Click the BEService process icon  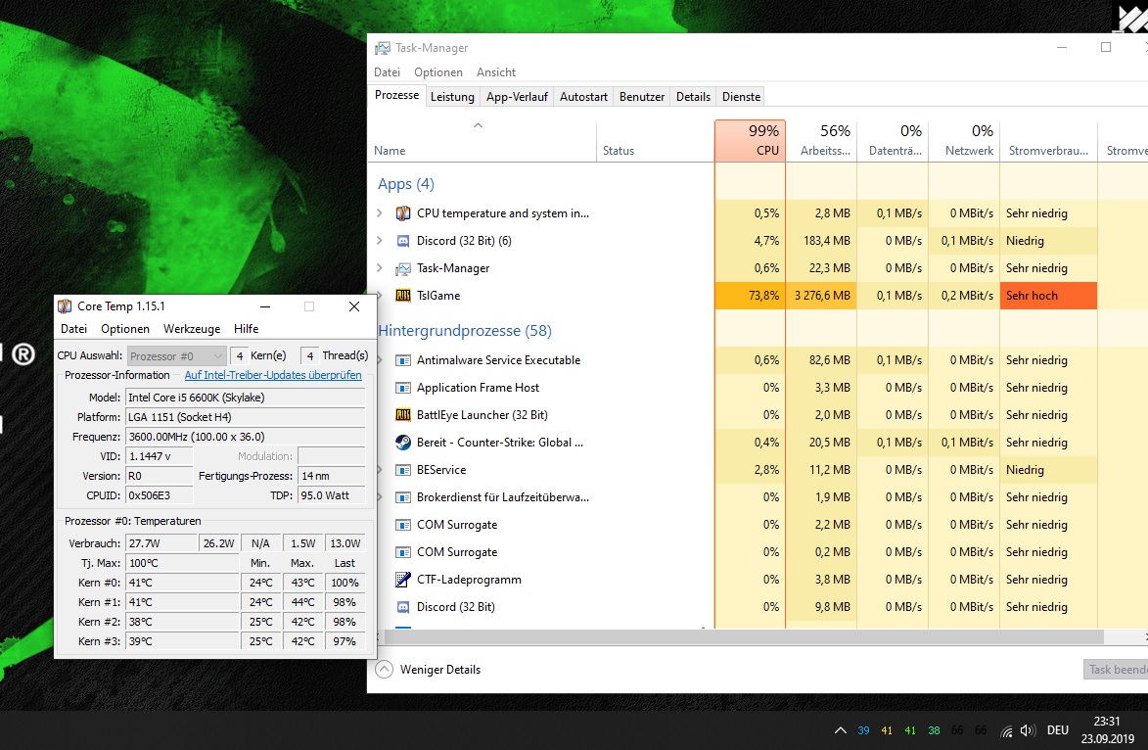click(402, 469)
